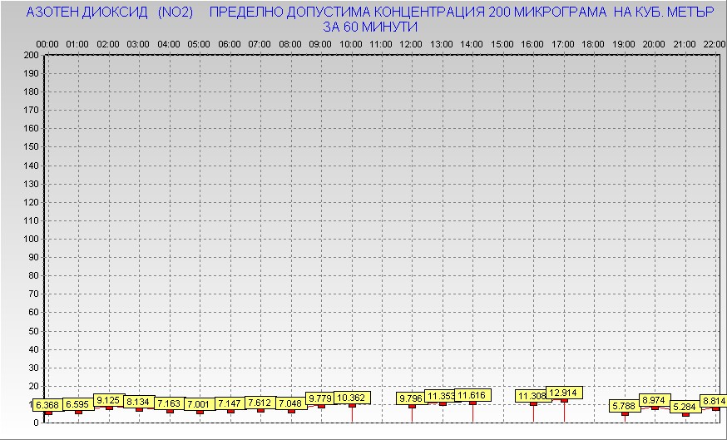The height and width of the screenshot is (440, 727).
Task: Click the 22:00 time axis label
Action: tap(714, 43)
